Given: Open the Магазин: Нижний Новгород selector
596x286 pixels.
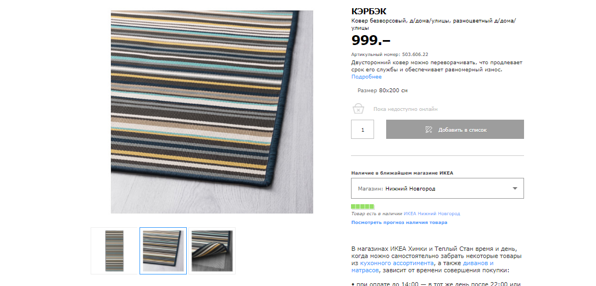Looking at the screenshot, I should 437,188.
